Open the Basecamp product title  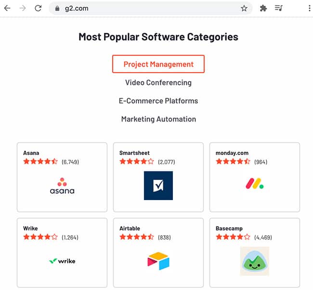coord(229,228)
